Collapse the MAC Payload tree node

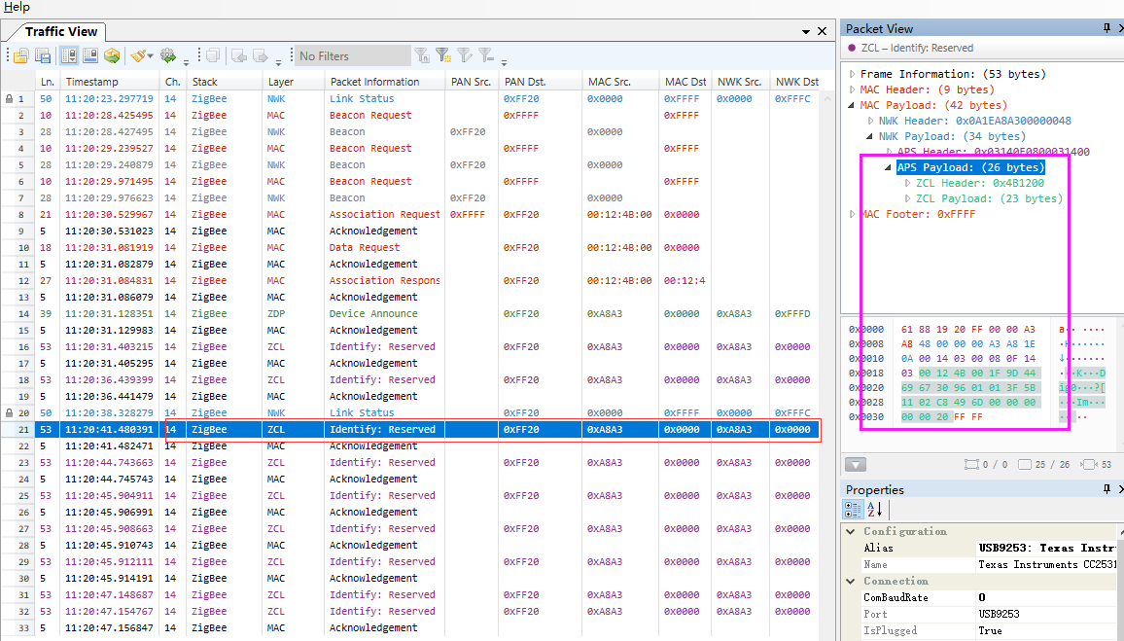[x=853, y=105]
